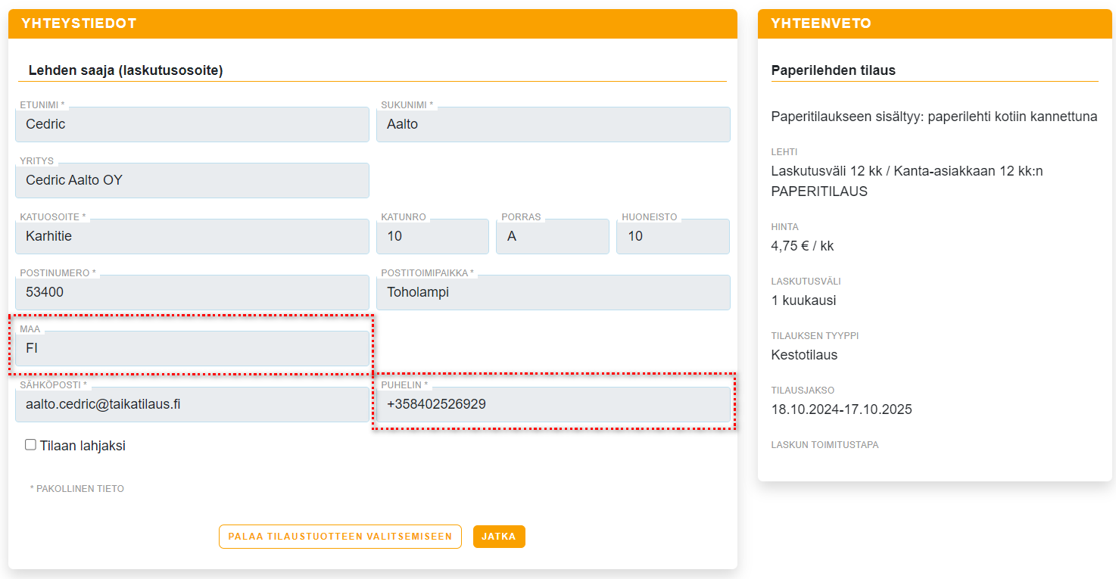Click the Kestotilaus value

tap(805, 355)
